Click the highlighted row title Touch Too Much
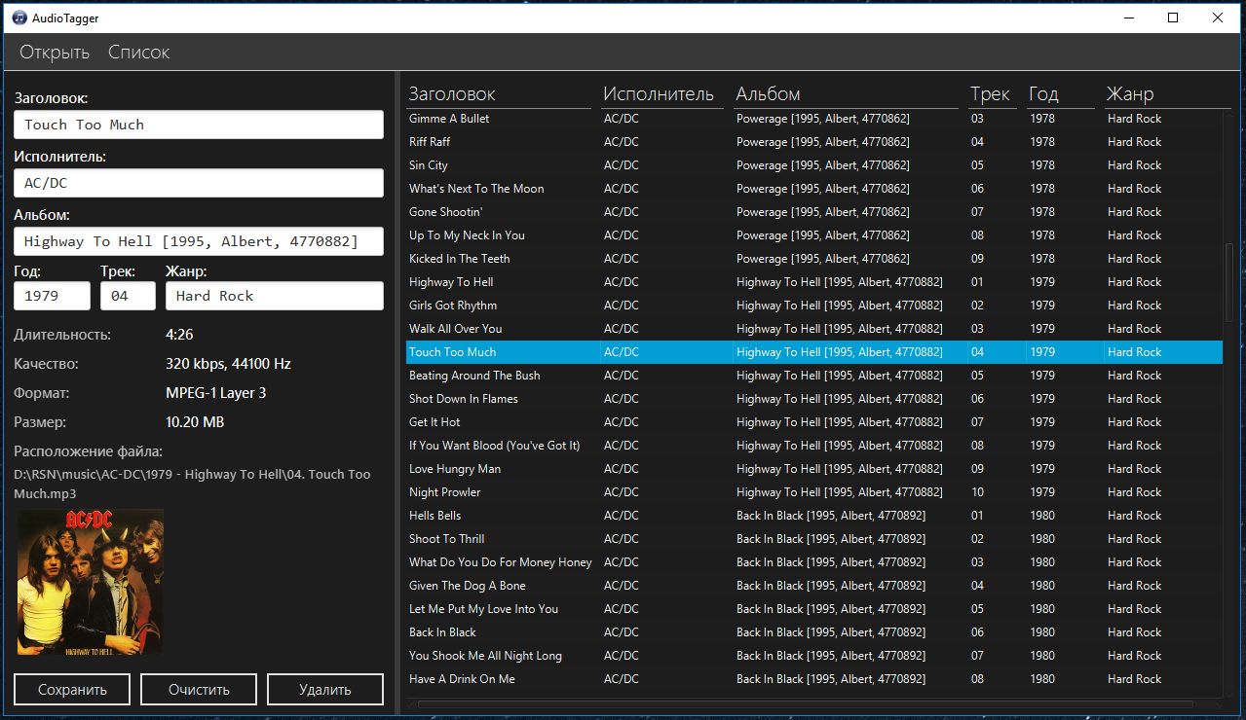The image size is (1246, 720). [x=452, y=352]
